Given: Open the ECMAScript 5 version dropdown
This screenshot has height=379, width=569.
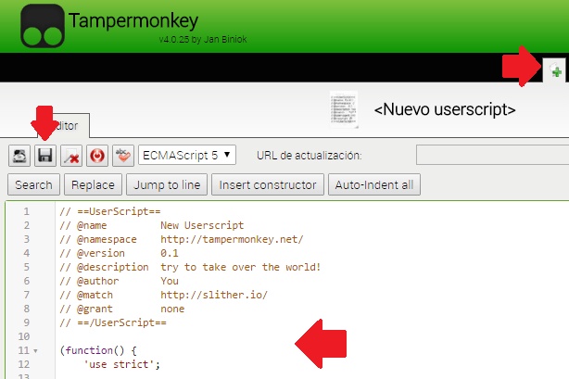Looking at the screenshot, I should [187, 155].
